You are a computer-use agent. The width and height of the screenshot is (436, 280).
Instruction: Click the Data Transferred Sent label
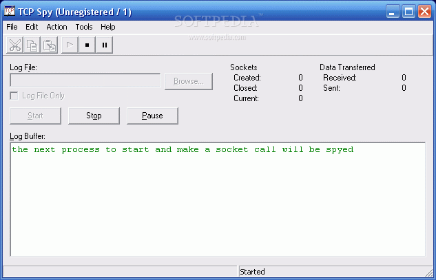click(x=331, y=88)
